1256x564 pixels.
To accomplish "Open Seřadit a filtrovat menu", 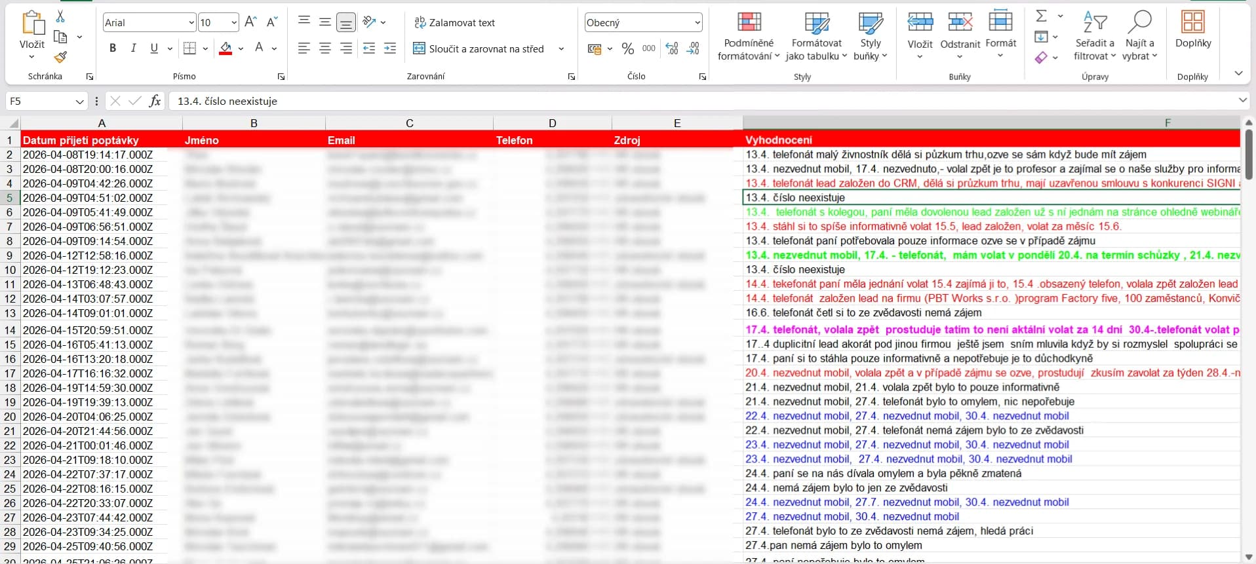I will 1095,36.
